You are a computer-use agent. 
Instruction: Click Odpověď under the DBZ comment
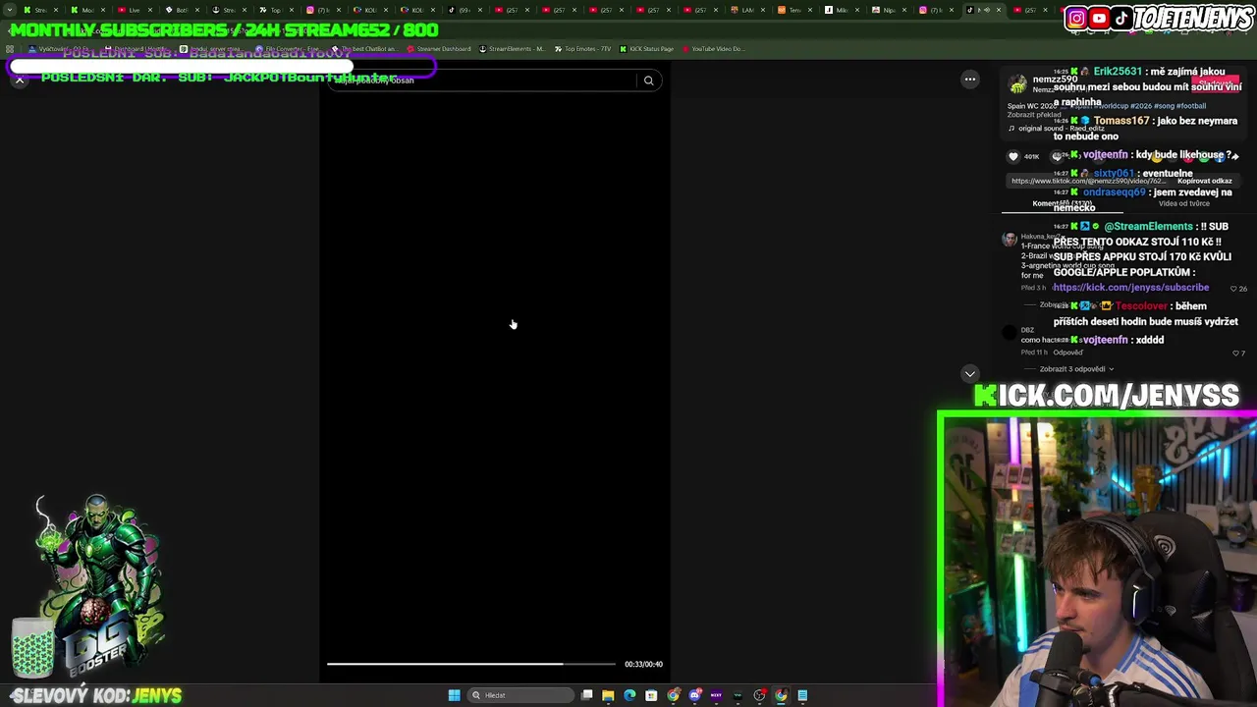click(x=1067, y=353)
